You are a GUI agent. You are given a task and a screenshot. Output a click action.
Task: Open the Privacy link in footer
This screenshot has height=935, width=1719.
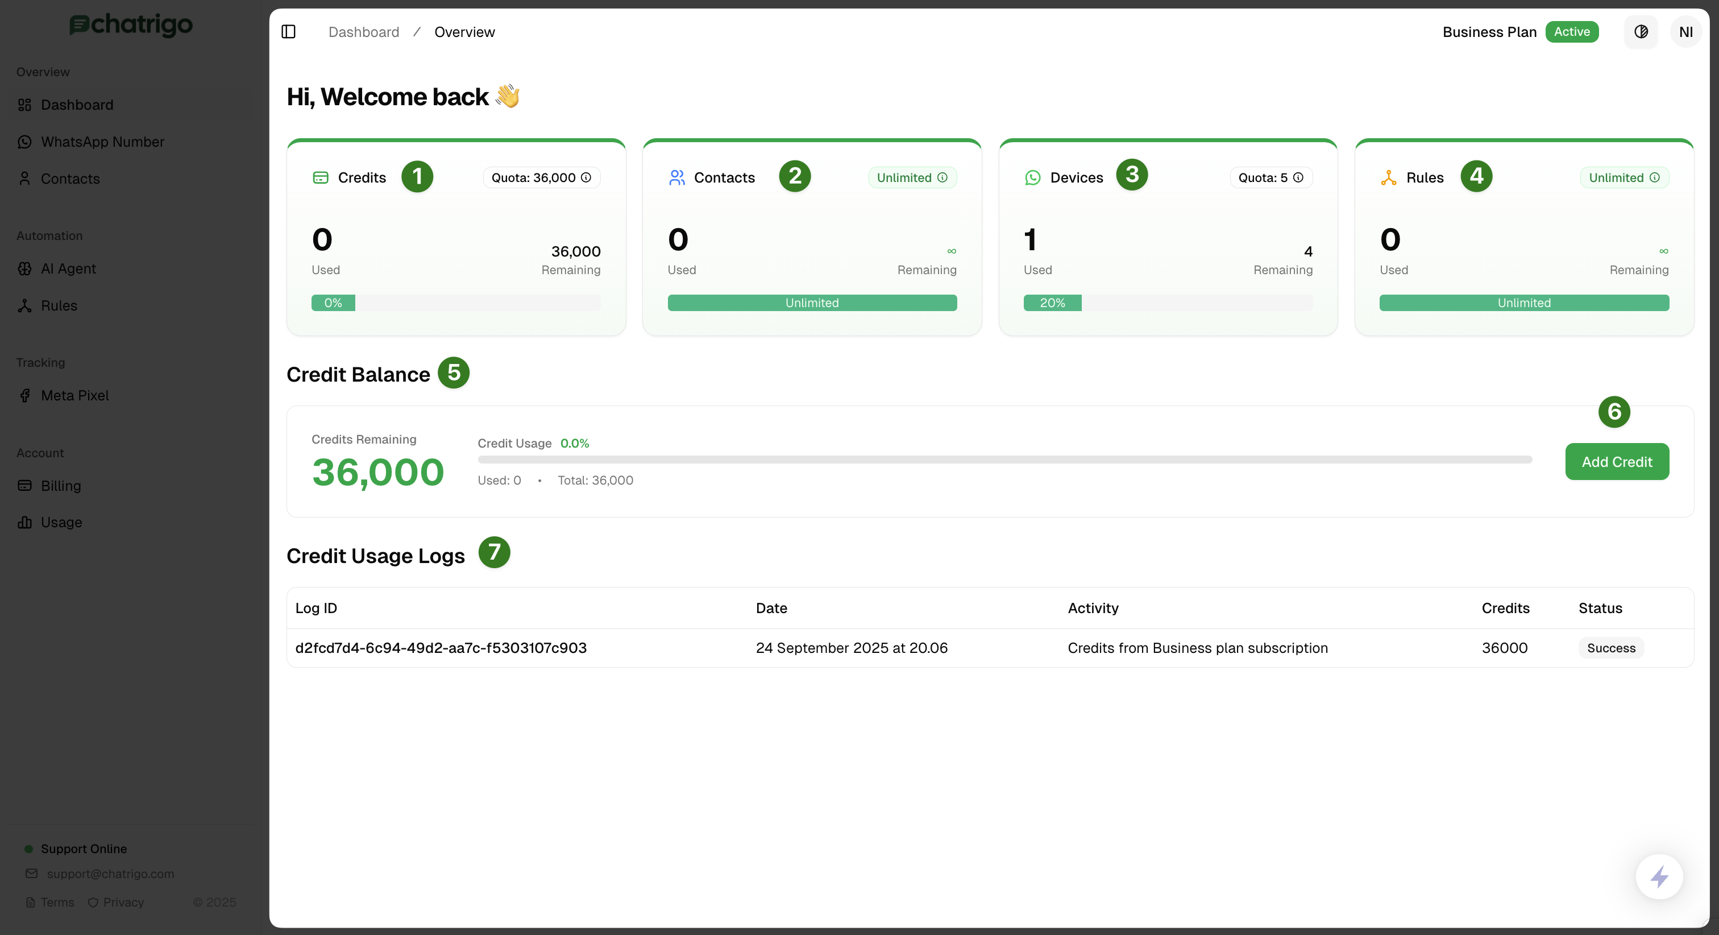point(123,902)
